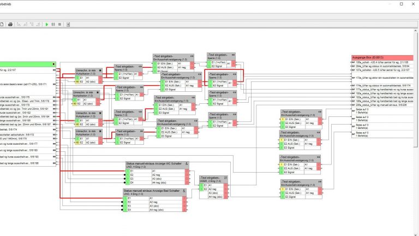This screenshot has width=419, height=236.
Task: Maximize the application window
Action: click(401, 4)
